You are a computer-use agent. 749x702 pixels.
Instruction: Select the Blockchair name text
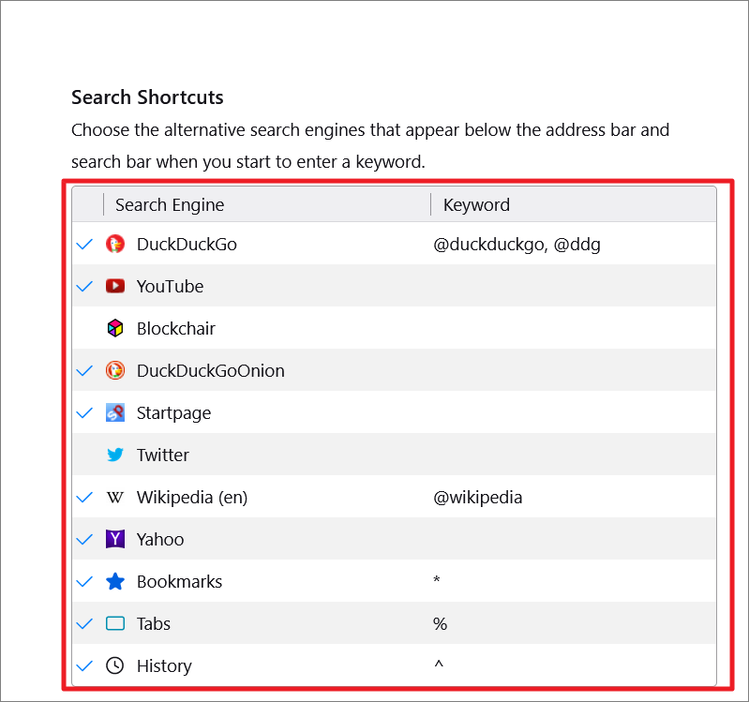(176, 329)
